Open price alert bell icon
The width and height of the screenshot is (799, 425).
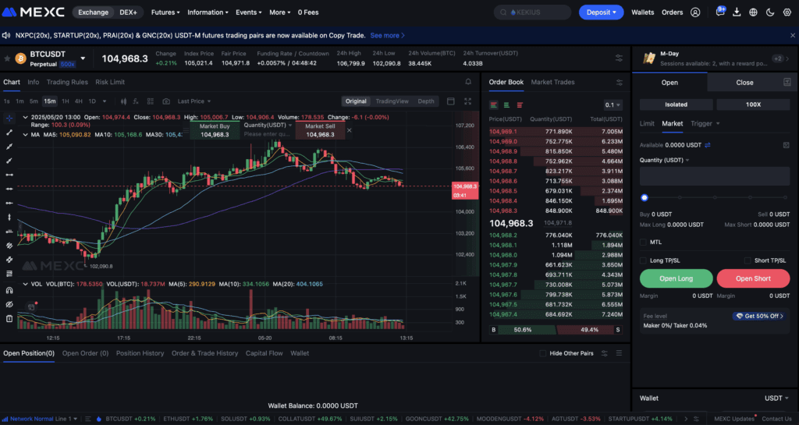click(468, 82)
